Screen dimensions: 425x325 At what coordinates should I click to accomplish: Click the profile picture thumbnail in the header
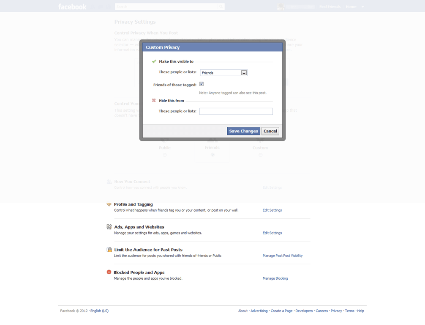pyautogui.click(x=281, y=6)
